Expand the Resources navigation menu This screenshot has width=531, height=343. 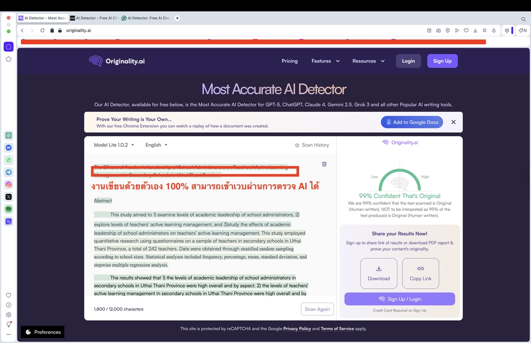pos(368,61)
